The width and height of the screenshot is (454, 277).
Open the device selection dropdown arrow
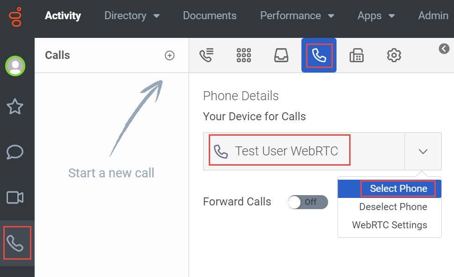[x=423, y=151]
